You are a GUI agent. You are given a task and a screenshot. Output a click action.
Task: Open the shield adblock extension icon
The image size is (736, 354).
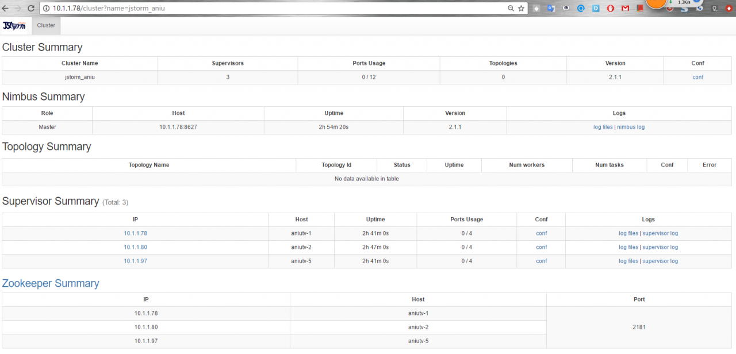(669, 8)
